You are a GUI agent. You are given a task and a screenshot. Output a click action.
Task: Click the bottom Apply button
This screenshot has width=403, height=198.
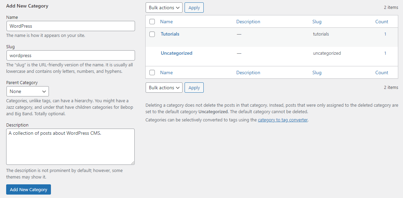pyautogui.click(x=194, y=87)
